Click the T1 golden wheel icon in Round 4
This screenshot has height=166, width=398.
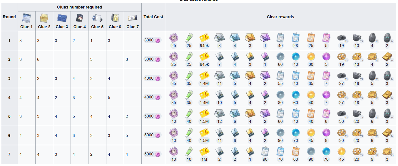point(342,95)
